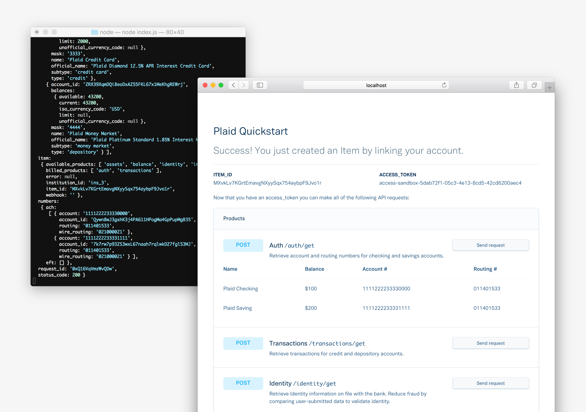Click the $200 balance cell
586x412 pixels.
click(311, 308)
